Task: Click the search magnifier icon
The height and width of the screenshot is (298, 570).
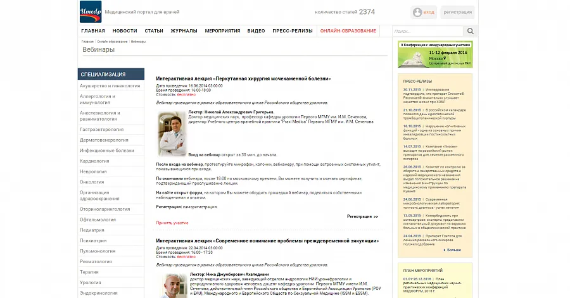Action: pos(471,31)
